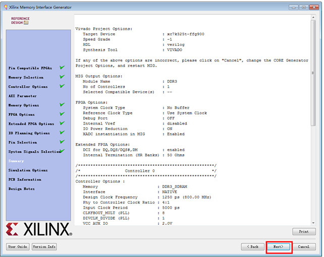Click checkmark beside FPGA Options
324x257 pixels.
coord(62,114)
